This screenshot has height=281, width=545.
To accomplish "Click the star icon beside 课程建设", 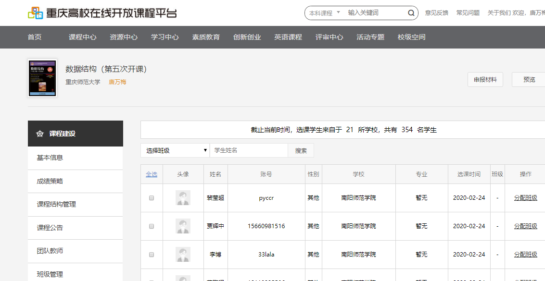I will (40, 134).
